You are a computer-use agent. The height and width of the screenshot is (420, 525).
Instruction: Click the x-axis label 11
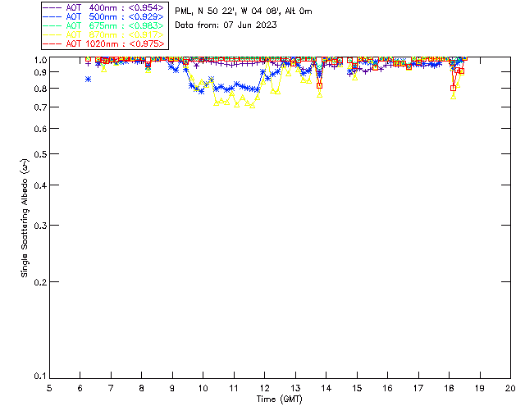tap(234, 388)
